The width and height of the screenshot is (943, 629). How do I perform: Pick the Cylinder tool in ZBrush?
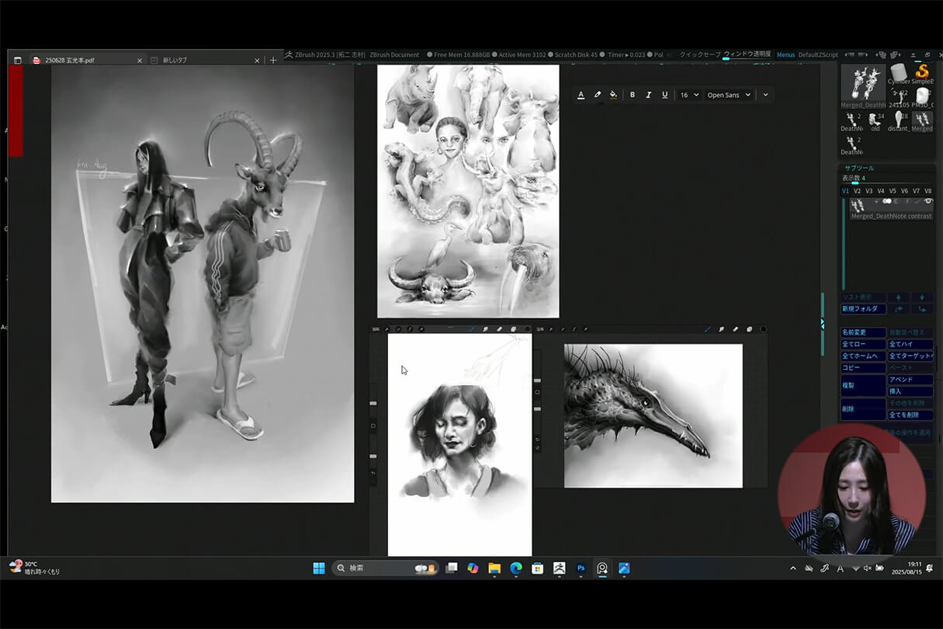[899, 75]
